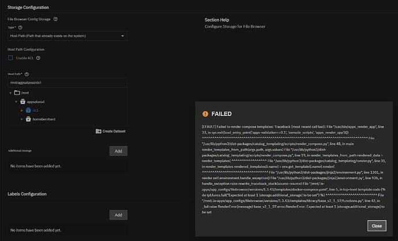Click the /mnt folder icon
The width and height of the screenshot is (398, 241).
tap(17, 92)
